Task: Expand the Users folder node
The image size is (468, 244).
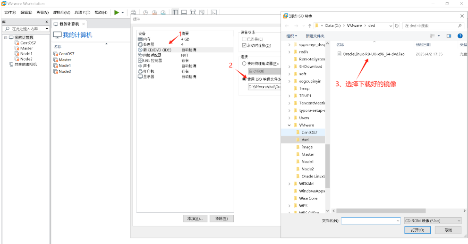Action: [x=289, y=118]
